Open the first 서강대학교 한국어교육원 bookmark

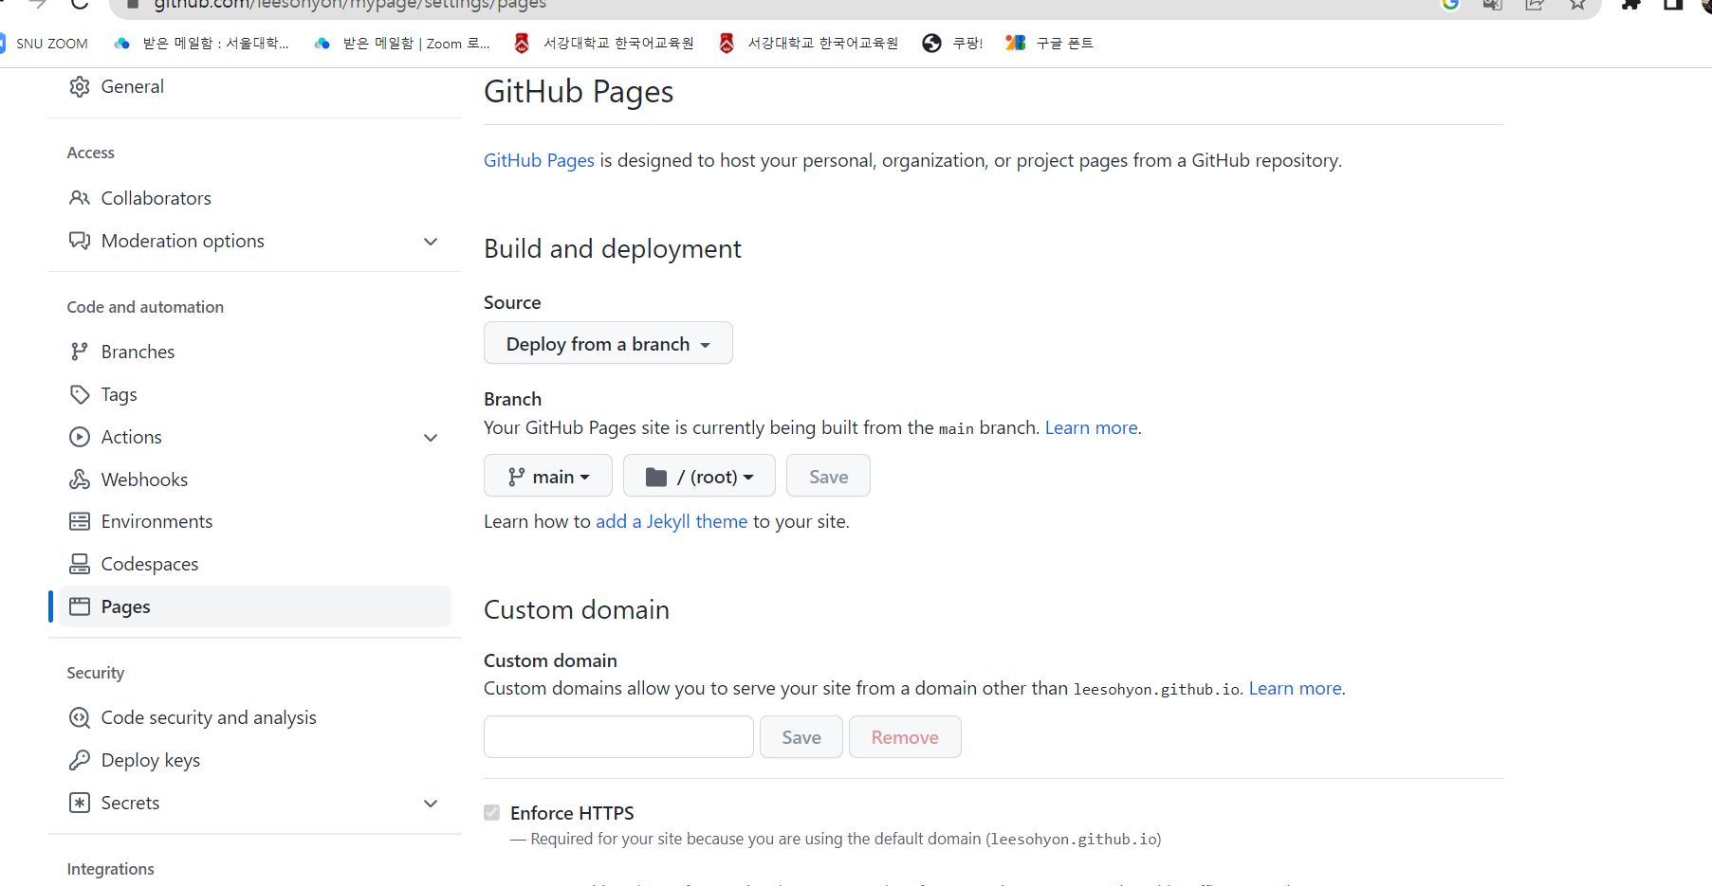(603, 44)
